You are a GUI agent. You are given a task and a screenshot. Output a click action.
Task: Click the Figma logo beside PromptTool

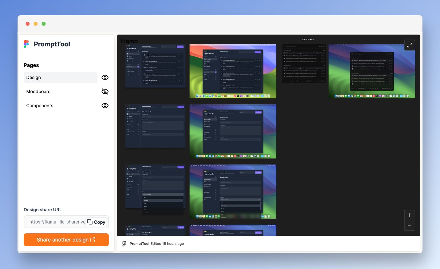[x=26, y=44]
